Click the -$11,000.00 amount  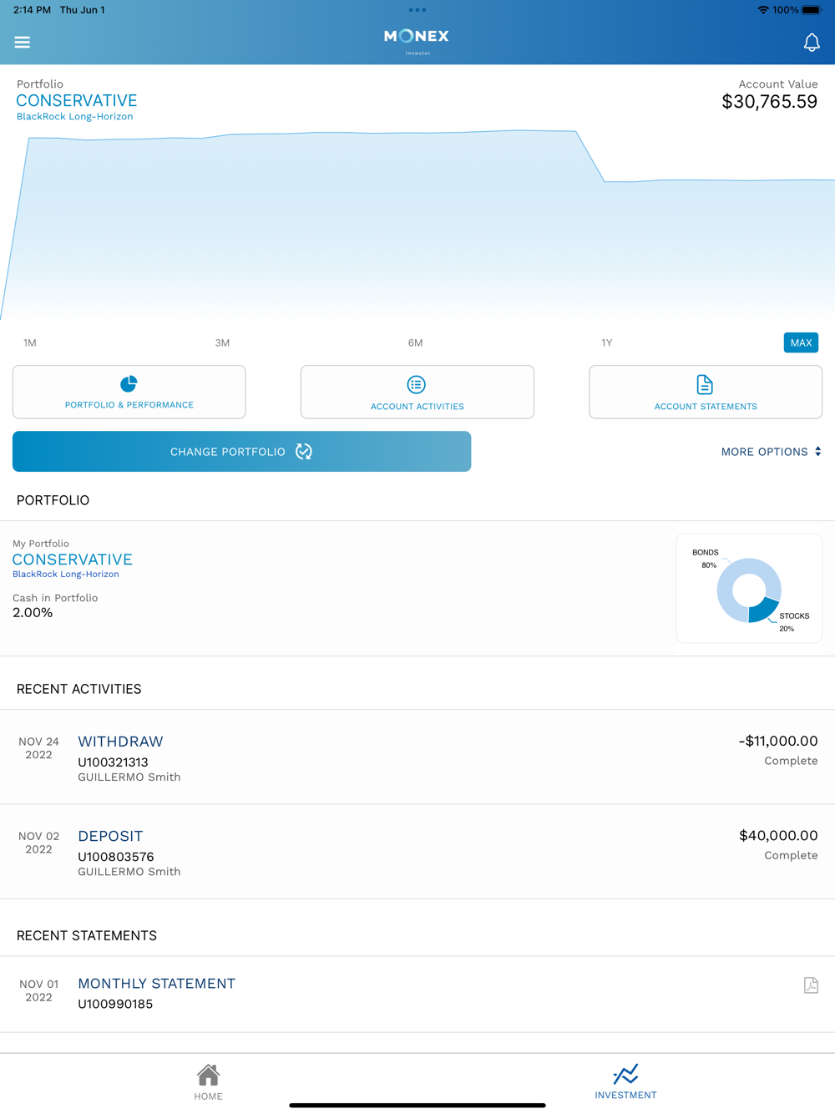(778, 741)
